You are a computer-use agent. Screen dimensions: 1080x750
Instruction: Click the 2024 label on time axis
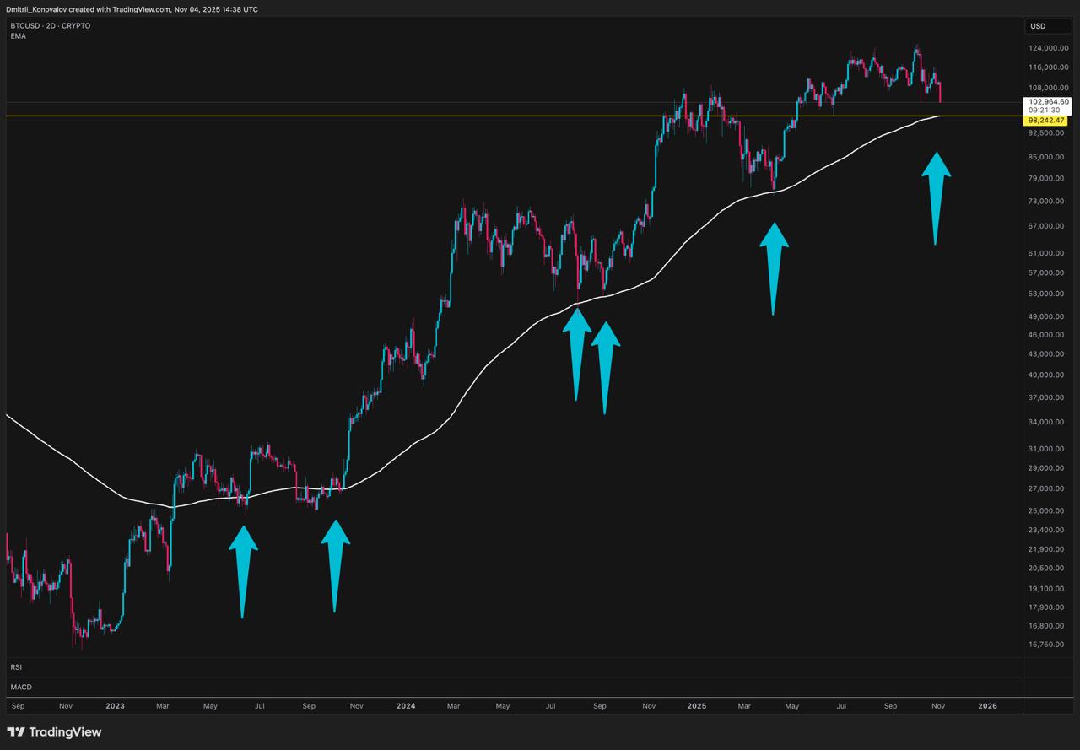coord(406,705)
